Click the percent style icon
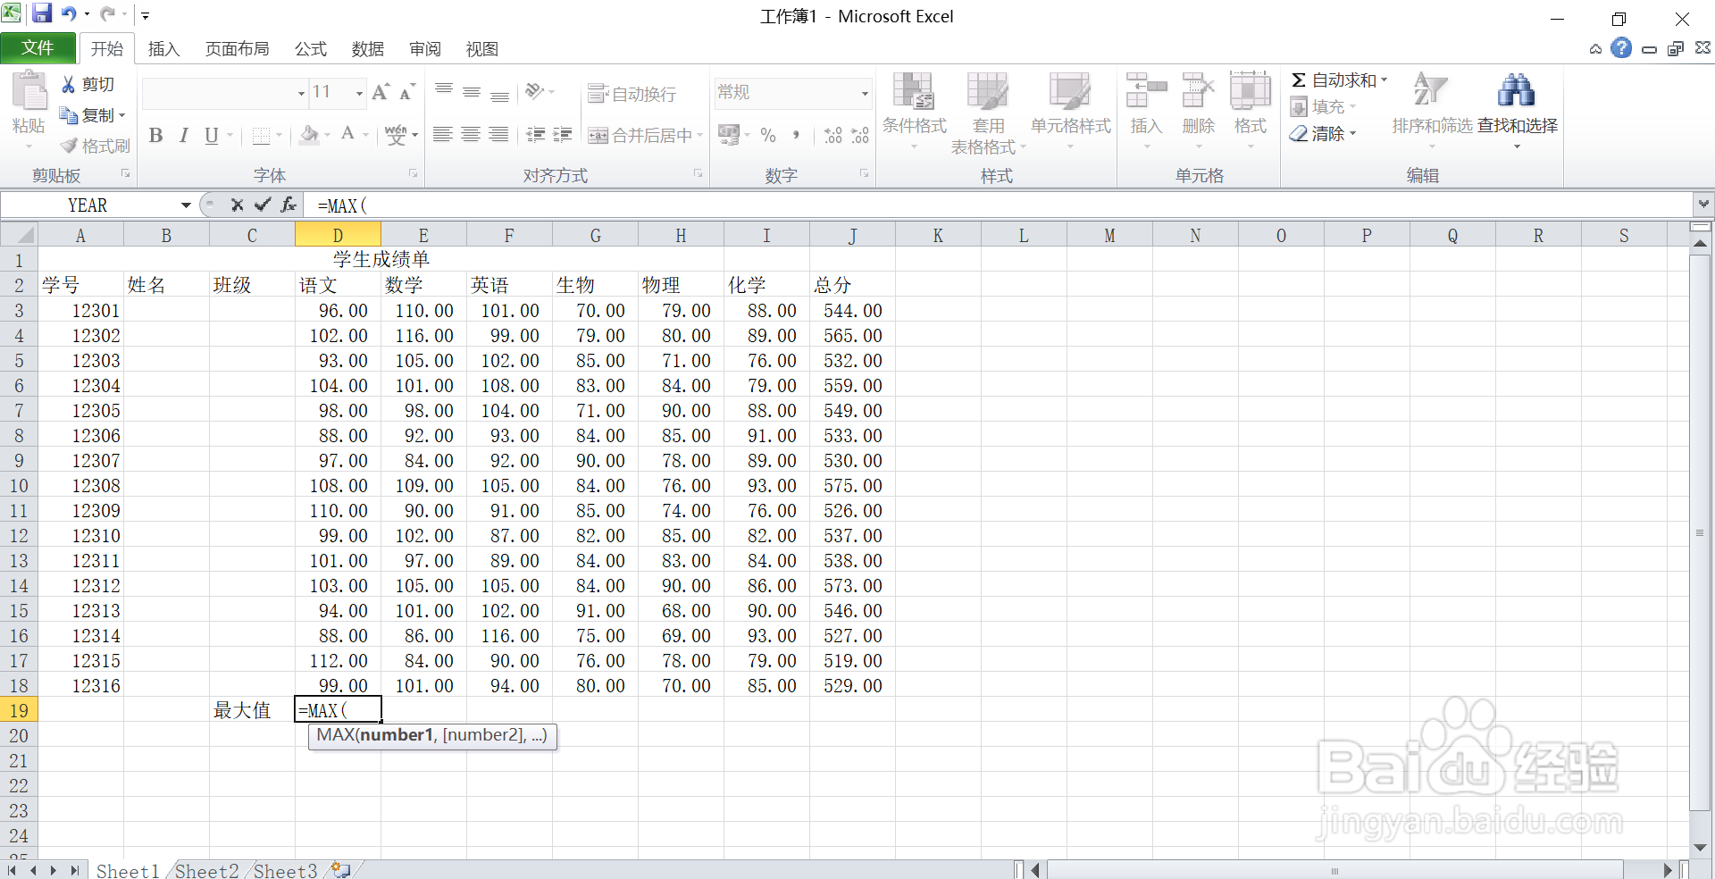 coord(768,136)
